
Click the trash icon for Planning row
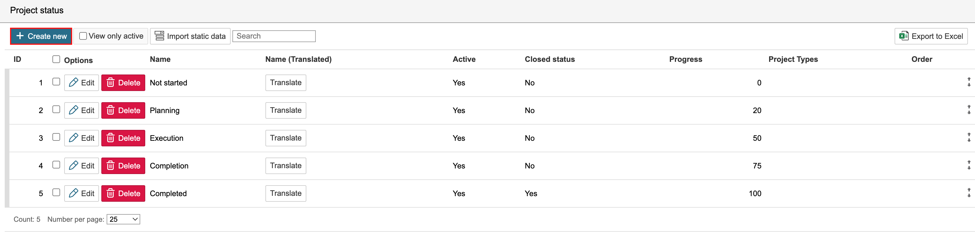pyautogui.click(x=110, y=110)
